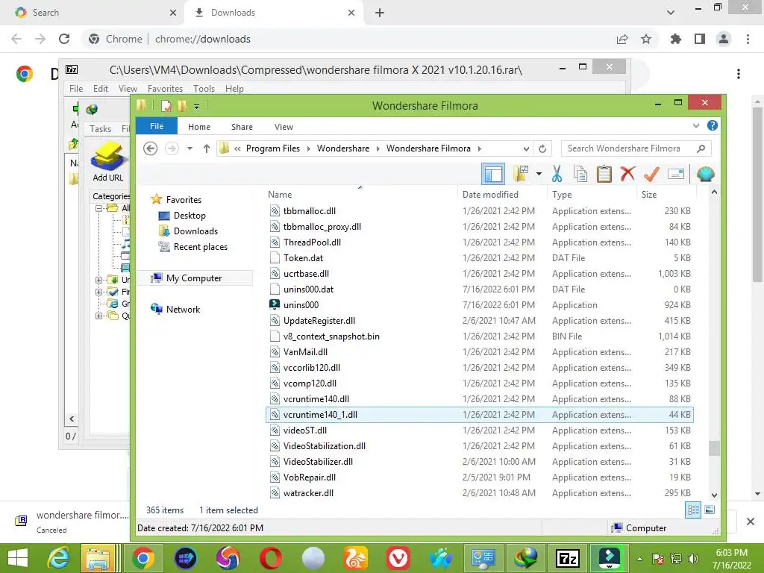Switch to large icons view in status bar
The width and height of the screenshot is (764, 573).
(x=710, y=510)
